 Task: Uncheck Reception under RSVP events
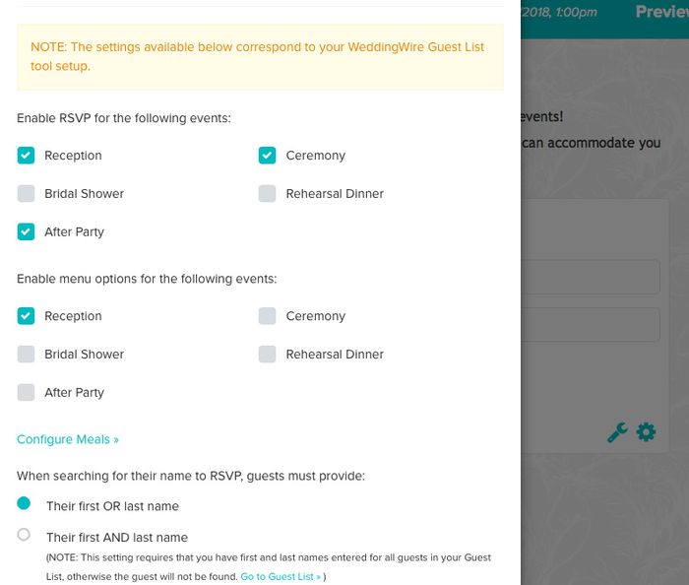(x=26, y=156)
